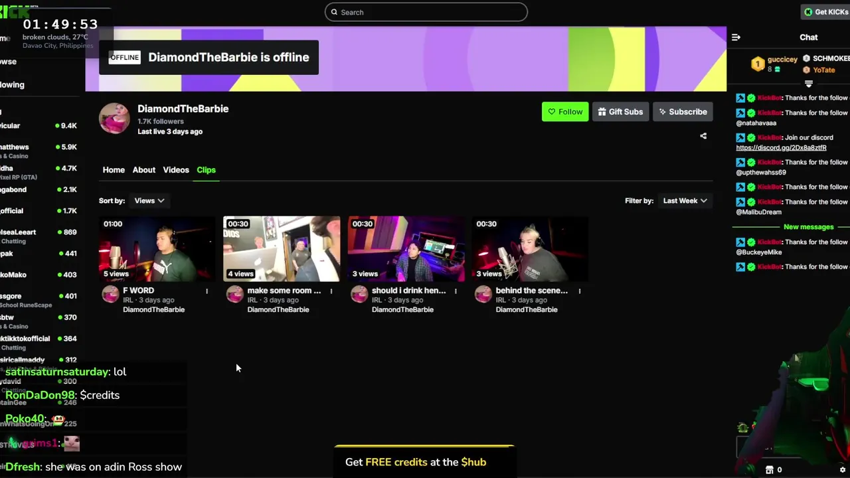This screenshot has height=478, width=850.
Task: Click the magnifier icon in the search bar
Action: pyautogui.click(x=334, y=12)
